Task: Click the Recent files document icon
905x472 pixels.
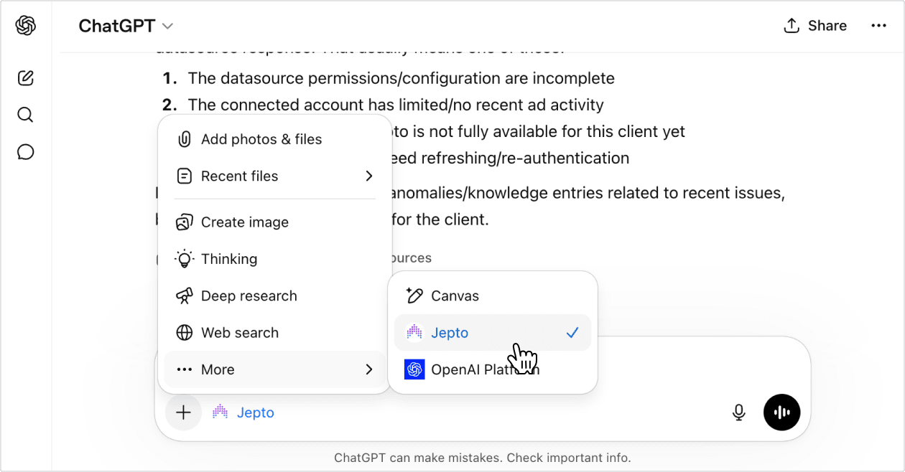Action: [185, 176]
